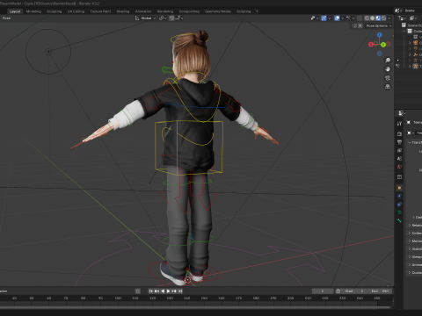Click the zoom magnifier viewport icon
The width and height of the screenshot is (422, 316).
coord(388,61)
